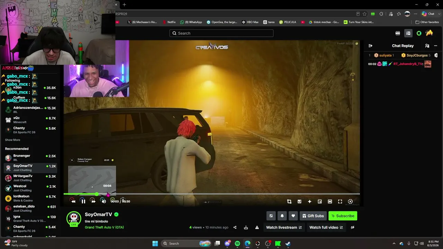Open Discord from taskbar

227,243
